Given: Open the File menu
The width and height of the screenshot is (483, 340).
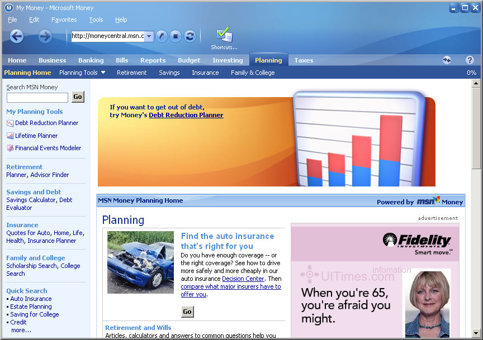Looking at the screenshot, I should pyautogui.click(x=12, y=20).
